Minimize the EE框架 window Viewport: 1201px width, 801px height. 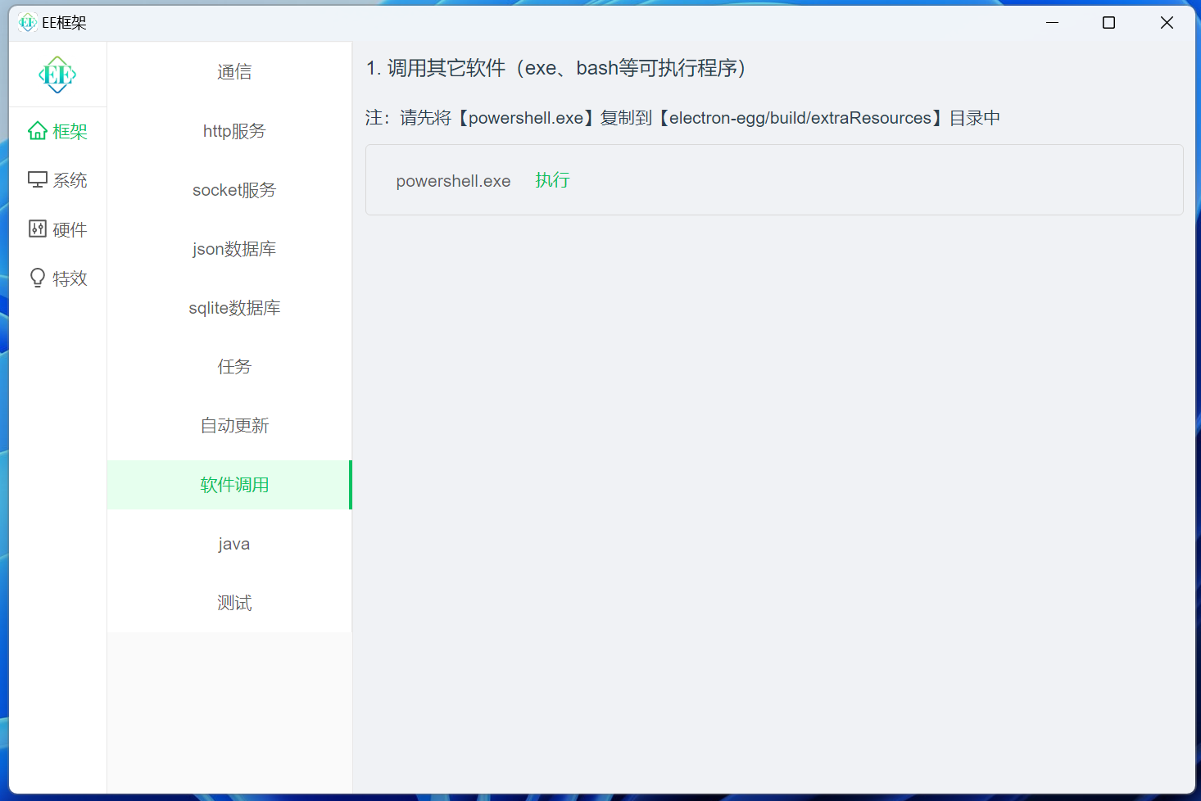[x=1053, y=23]
